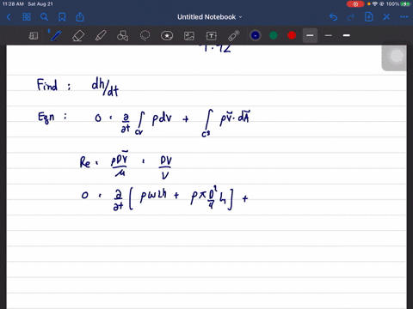The image size is (413, 309).
Task: Select the Text box tool
Action: point(212,36)
